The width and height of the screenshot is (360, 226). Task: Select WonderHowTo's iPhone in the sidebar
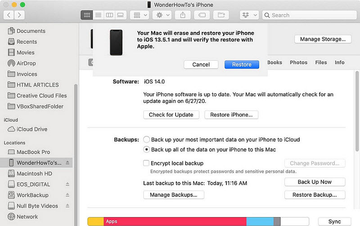point(36,163)
